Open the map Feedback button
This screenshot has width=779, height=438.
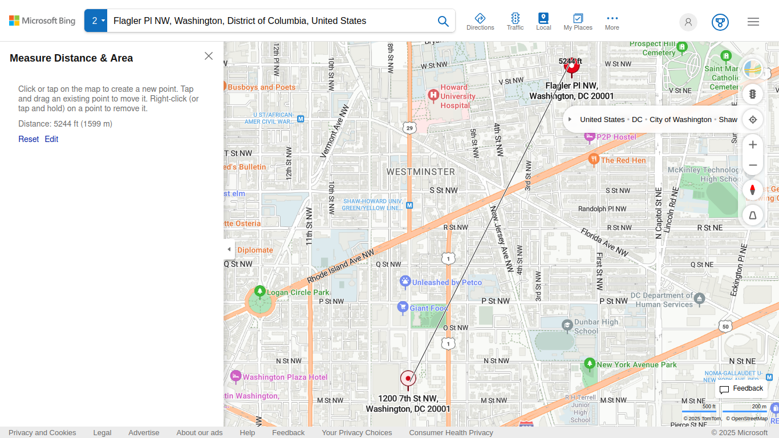(741, 389)
